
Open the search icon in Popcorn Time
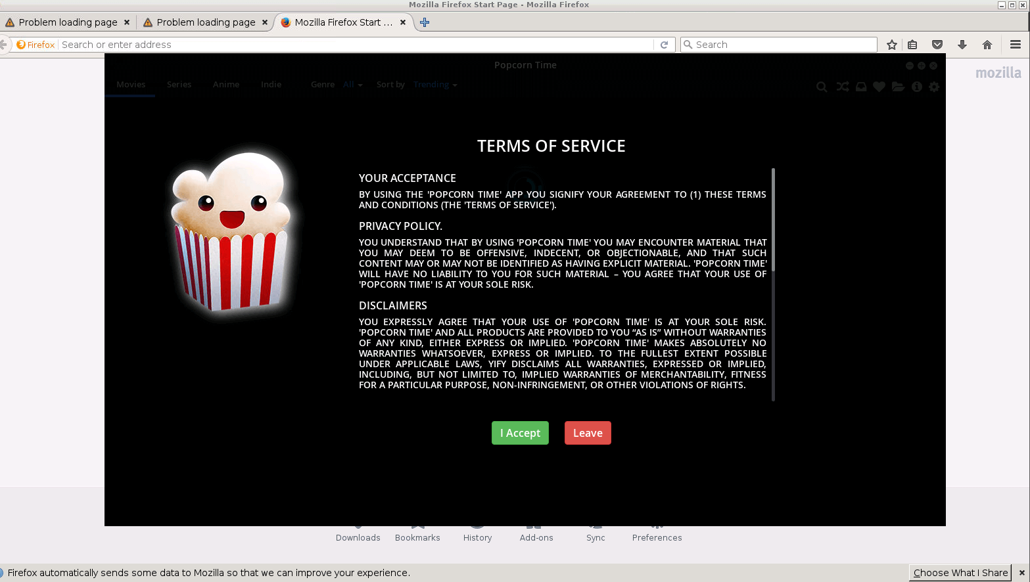tap(822, 86)
